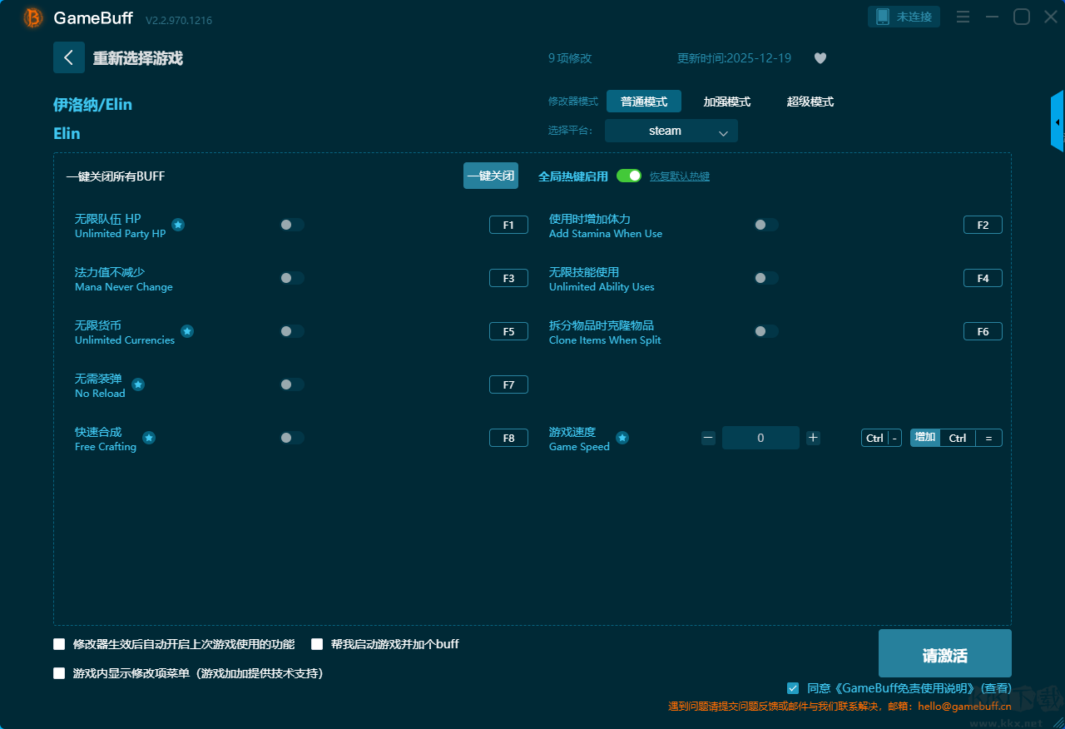Click the F6 hotkey box for Clone Items
This screenshot has height=729, width=1065.
983,331
